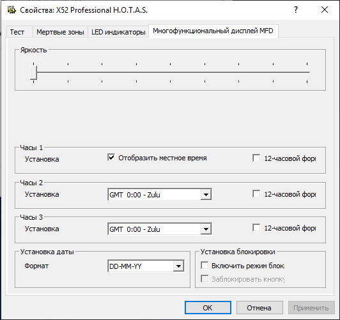340x320 pixels.
Task: Open the Мертвые зоны tab
Action: [60, 32]
